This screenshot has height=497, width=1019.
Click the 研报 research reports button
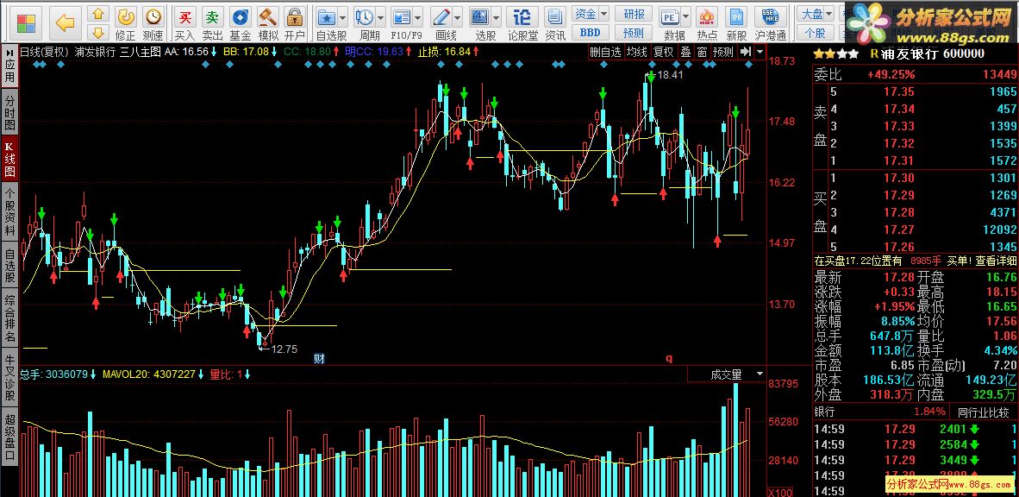(634, 14)
